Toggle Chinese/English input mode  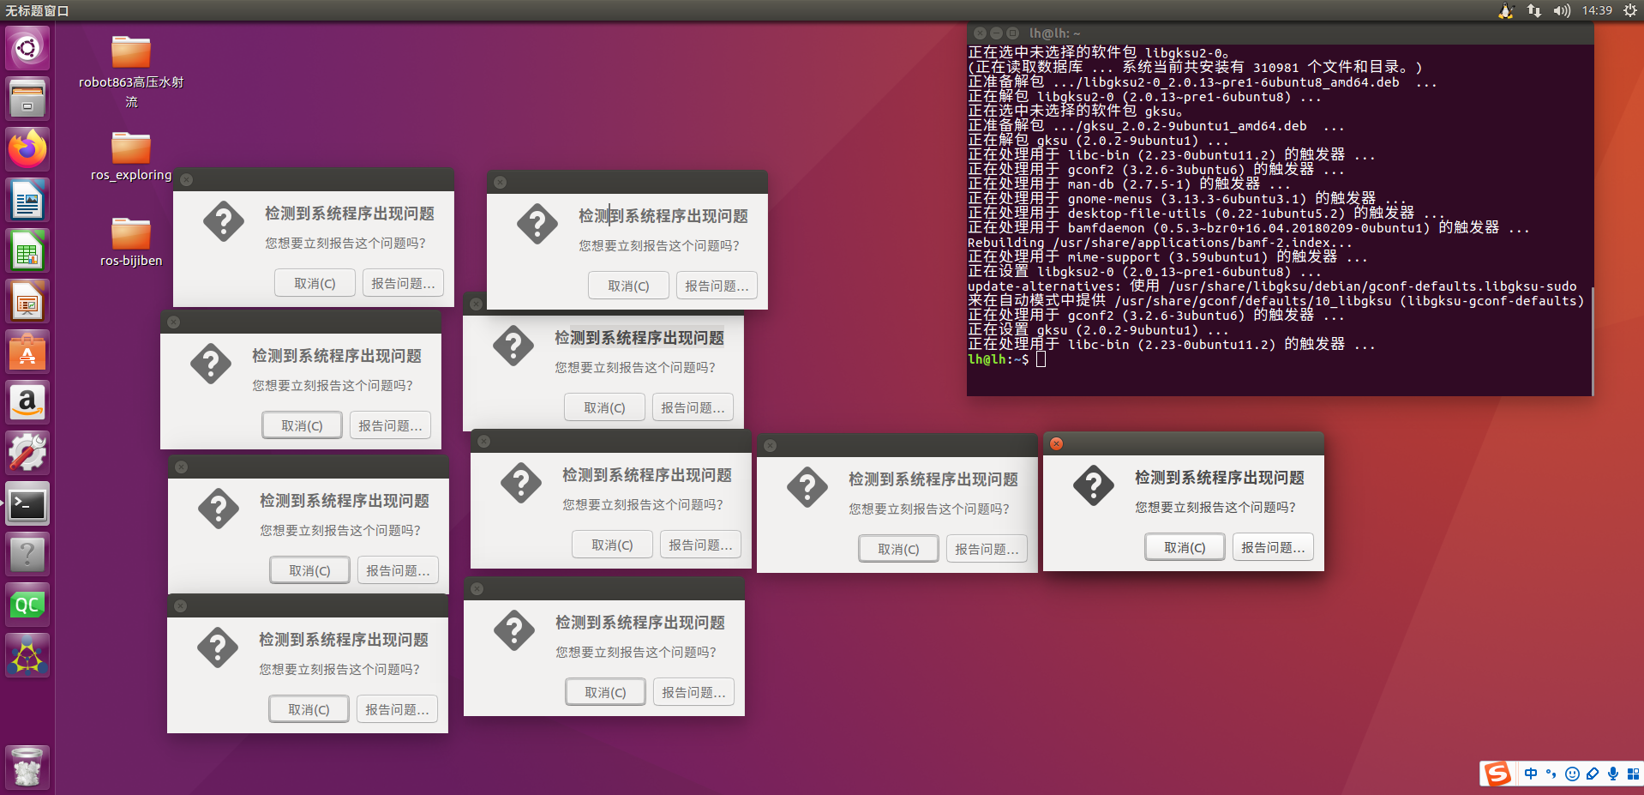[x=1530, y=774]
